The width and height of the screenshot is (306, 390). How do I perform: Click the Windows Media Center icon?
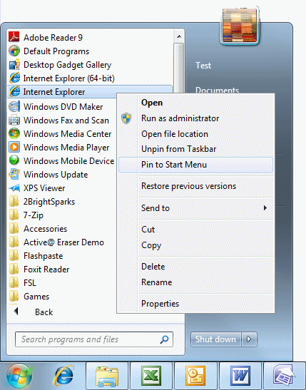[x=14, y=133]
